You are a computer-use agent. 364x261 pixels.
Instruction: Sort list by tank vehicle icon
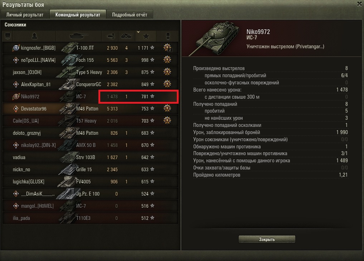[x=79, y=36]
